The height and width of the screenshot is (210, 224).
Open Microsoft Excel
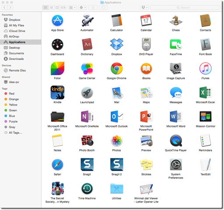pos(205,93)
